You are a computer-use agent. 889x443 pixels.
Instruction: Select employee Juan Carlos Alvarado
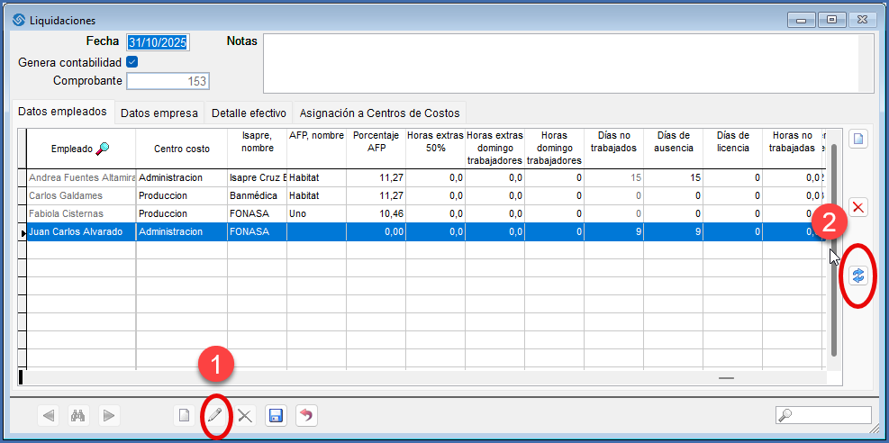[81, 231]
